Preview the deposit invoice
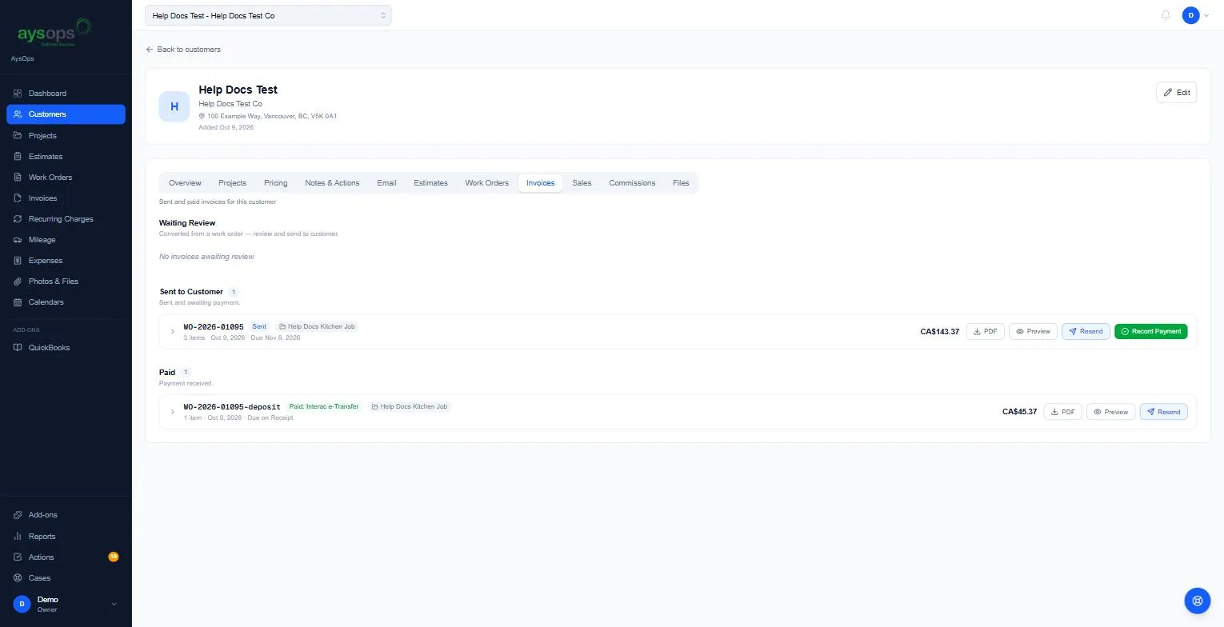1224x627 pixels. [1110, 412]
